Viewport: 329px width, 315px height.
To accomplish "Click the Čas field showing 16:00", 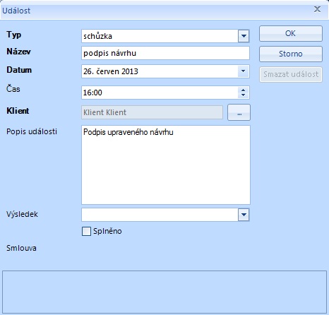I will pos(160,93).
